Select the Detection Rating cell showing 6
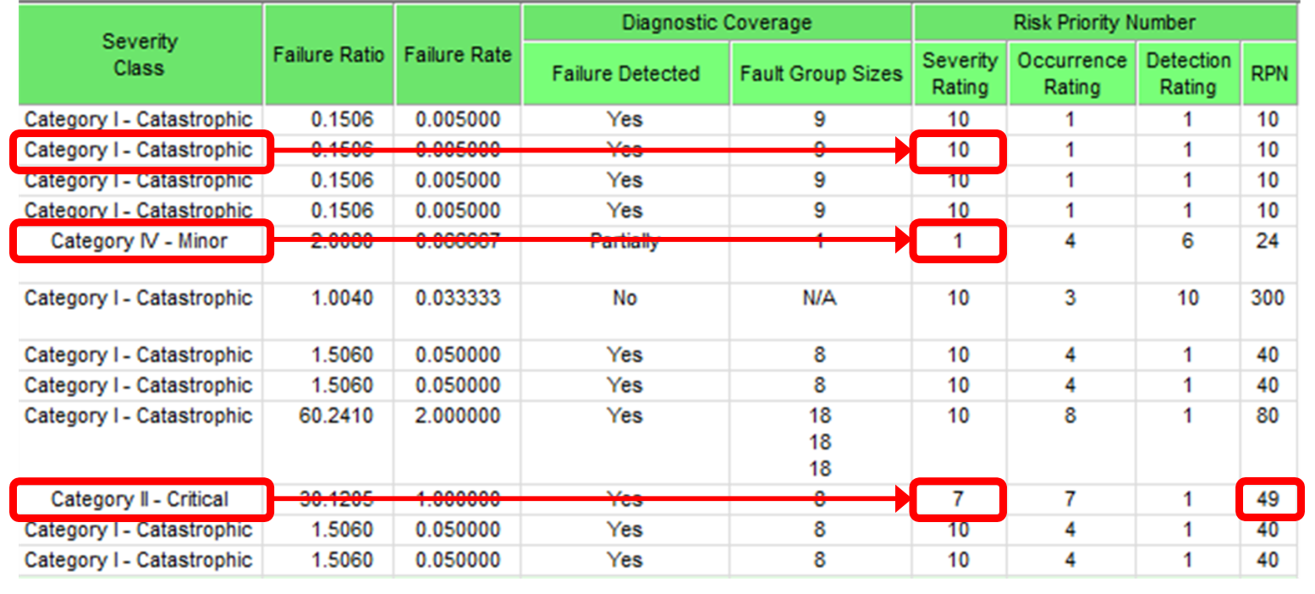 [x=1188, y=241]
